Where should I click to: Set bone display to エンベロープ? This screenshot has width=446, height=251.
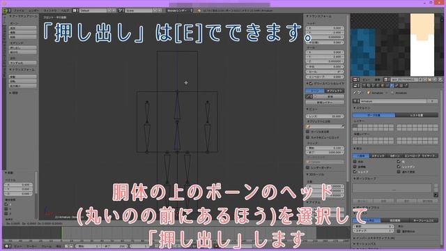[412, 156]
